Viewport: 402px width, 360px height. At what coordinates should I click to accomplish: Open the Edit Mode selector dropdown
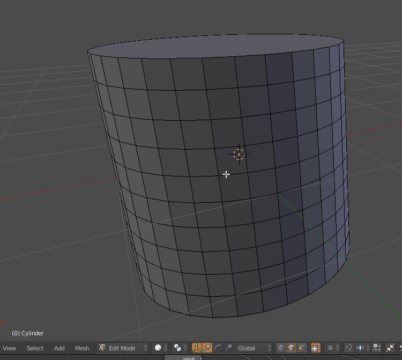click(123, 348)
